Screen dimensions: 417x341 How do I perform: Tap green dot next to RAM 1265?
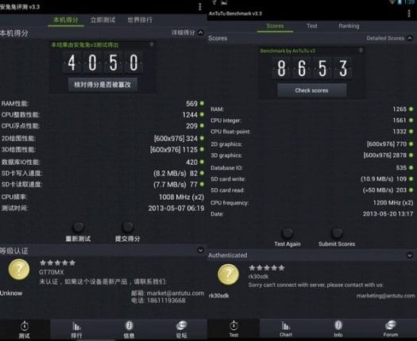click(411, 109)
